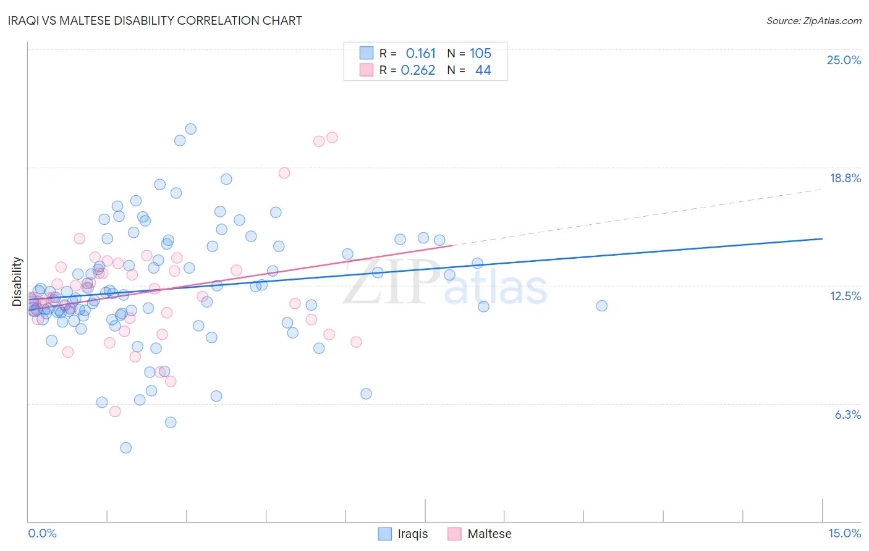The height and width of the screenshot is (551, 869).
Task: Open the ZipAtlas.com source link
Action: [814, 20]
